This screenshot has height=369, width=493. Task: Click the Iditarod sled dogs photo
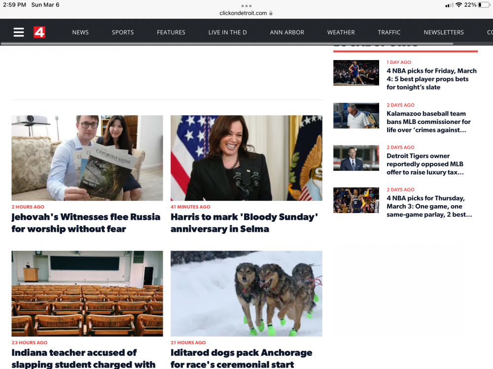[x=246, y=293]
